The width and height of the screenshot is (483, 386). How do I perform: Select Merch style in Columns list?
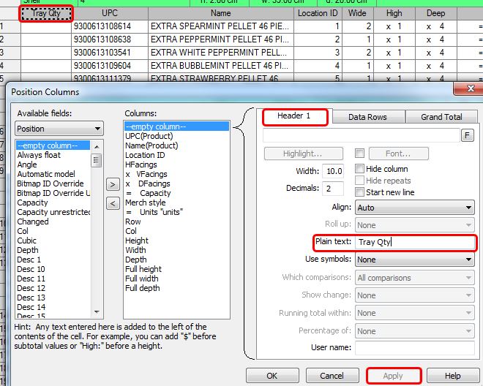point(146,203)
